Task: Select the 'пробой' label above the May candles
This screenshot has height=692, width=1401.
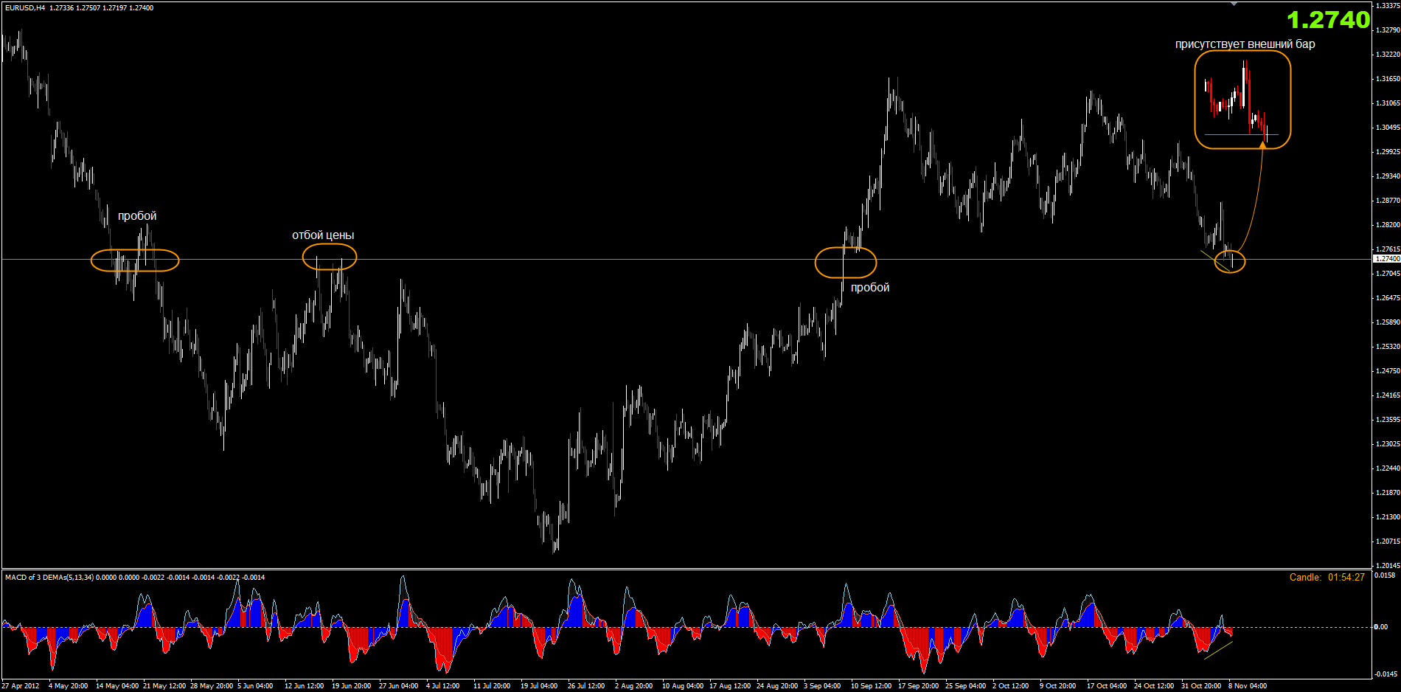Action: pos(137,216)
